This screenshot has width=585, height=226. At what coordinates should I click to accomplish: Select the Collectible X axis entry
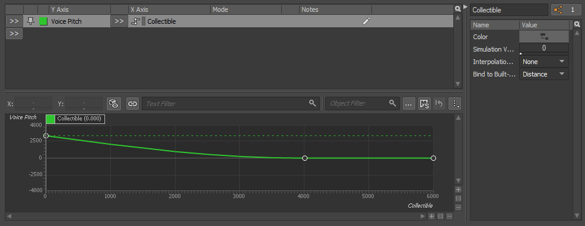(161, 21)
